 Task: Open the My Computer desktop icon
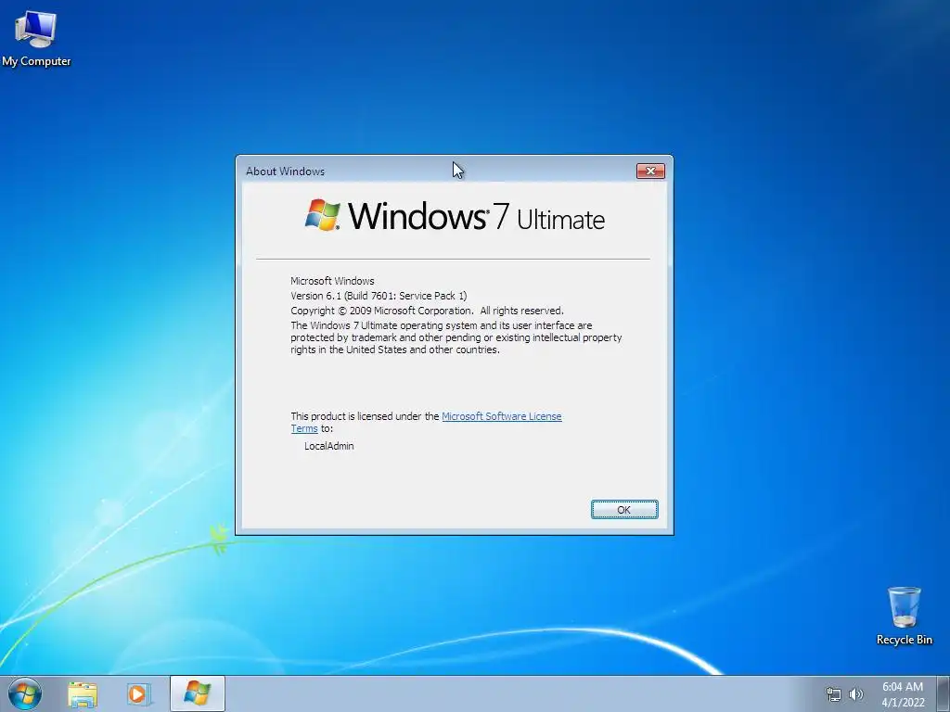(x=36, y=39)
